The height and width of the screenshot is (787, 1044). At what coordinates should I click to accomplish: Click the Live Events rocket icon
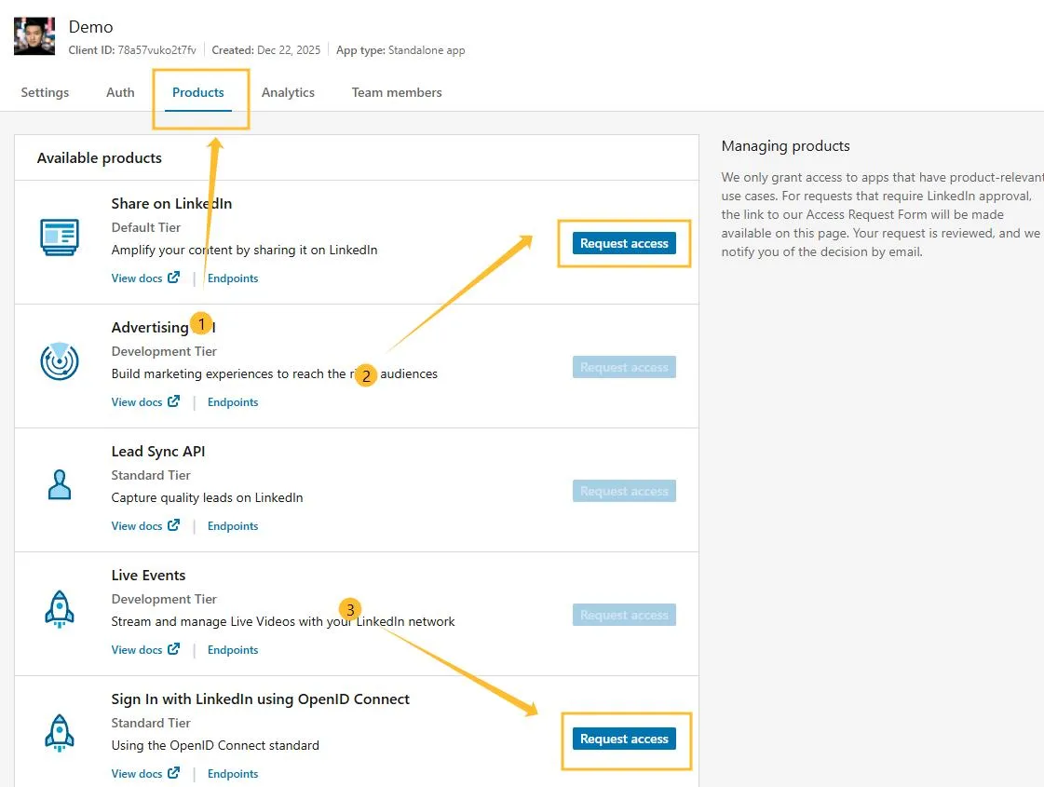coord(60,609)
